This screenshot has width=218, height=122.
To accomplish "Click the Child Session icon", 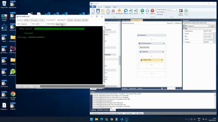I will [x=181, y=11].
